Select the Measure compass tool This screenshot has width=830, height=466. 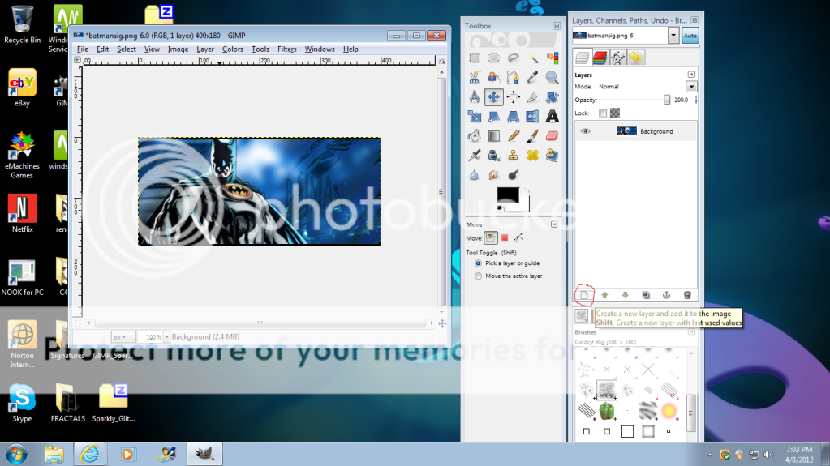tap(475, 97)
